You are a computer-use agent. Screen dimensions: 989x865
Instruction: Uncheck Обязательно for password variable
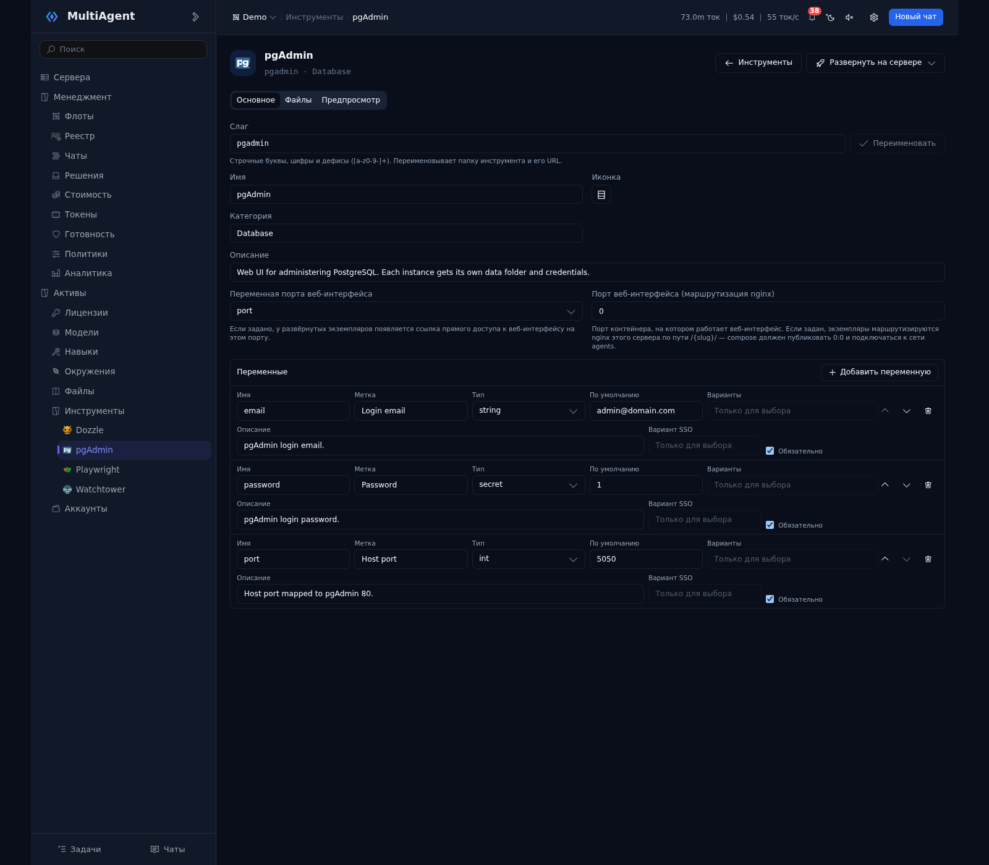(x=770, y=525)
